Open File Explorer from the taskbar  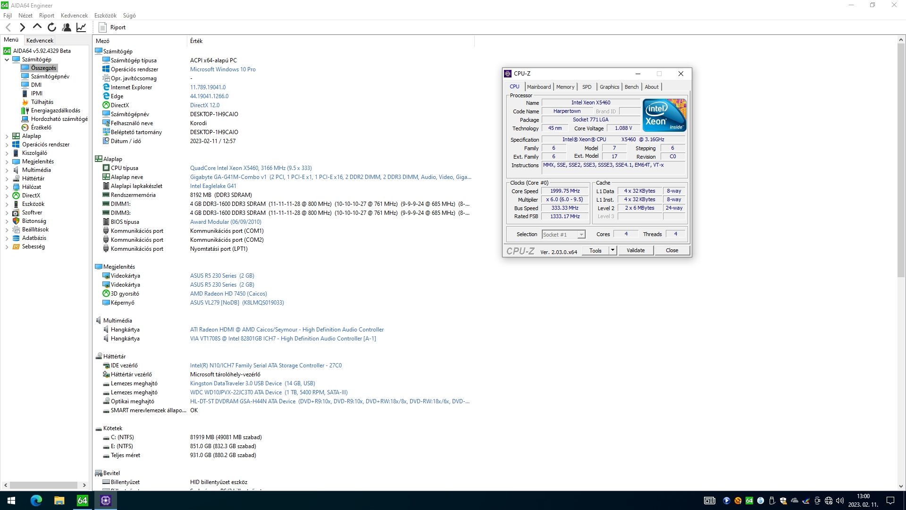[x=59, y=500]
